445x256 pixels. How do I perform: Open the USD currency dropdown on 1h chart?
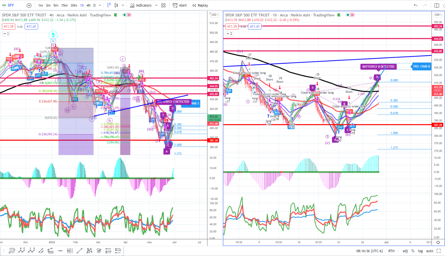[438, 15]
